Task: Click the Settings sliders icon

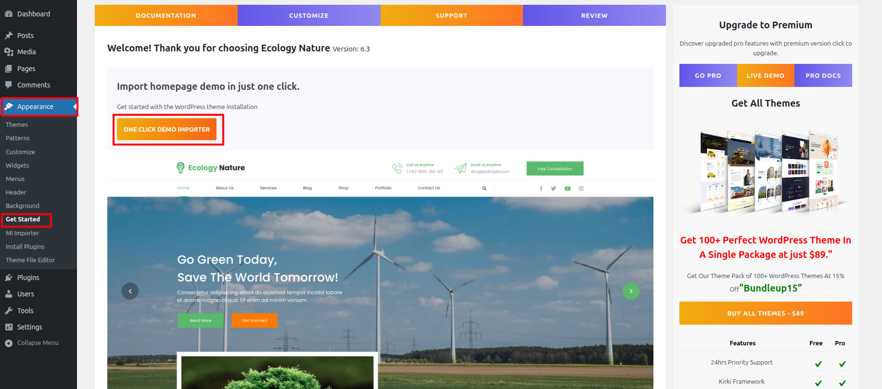Action: tap(9, 327)
